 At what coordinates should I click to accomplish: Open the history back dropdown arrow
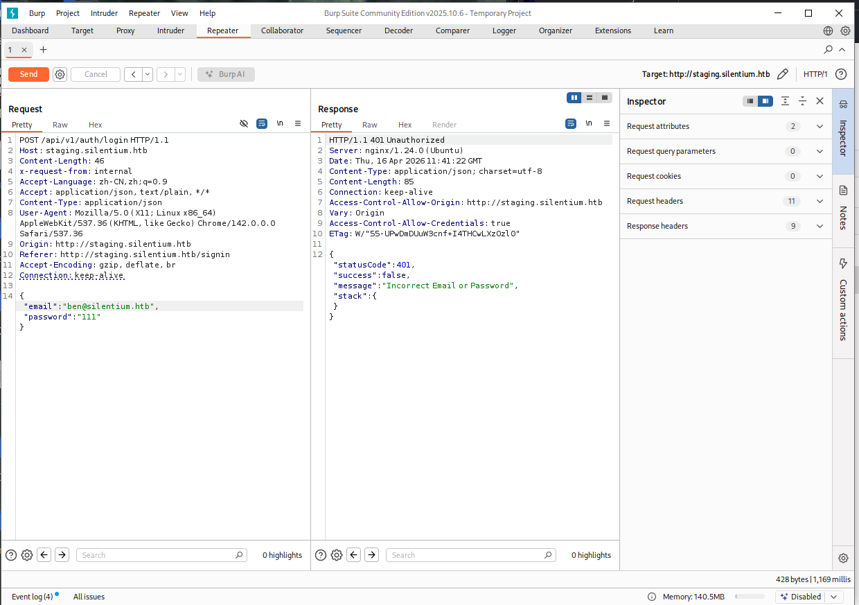(148, 74)
